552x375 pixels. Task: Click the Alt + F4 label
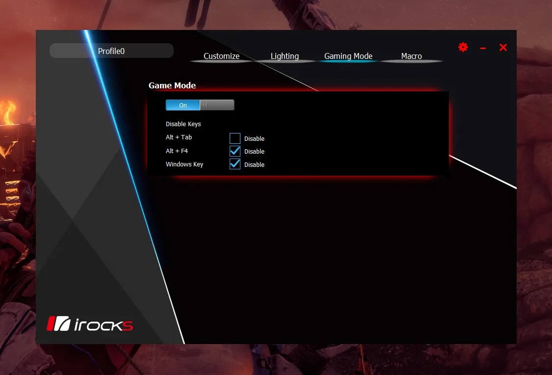176,151
